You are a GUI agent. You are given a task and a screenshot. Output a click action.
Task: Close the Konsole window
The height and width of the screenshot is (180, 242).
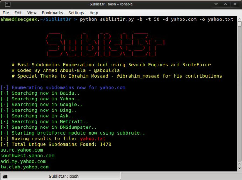(x=235, y=4)
